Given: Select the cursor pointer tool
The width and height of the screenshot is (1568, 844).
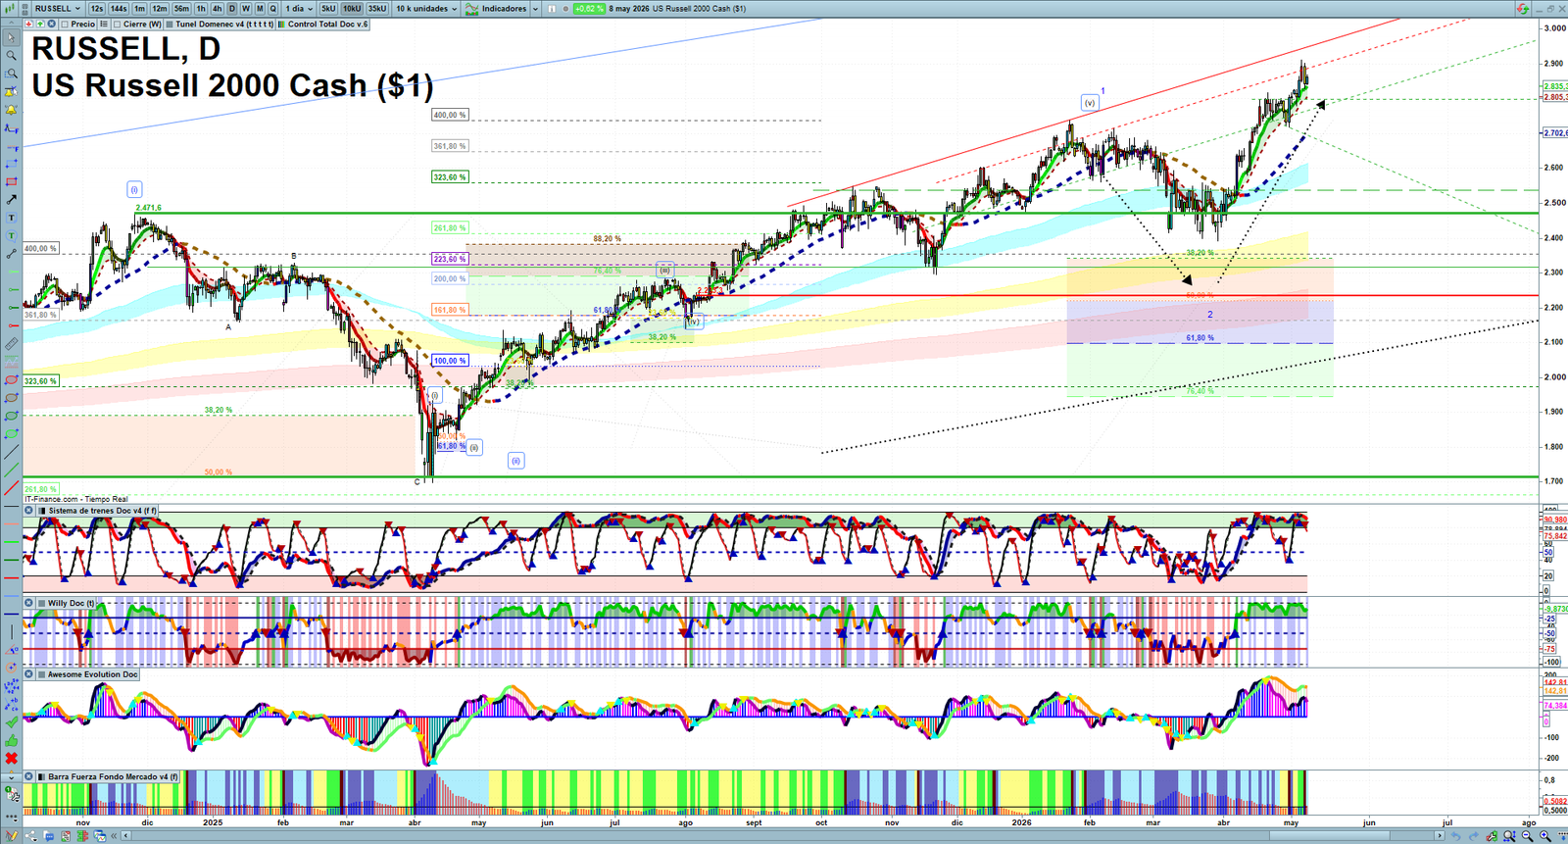Looking at the screenshot, I should click(12, 37).
